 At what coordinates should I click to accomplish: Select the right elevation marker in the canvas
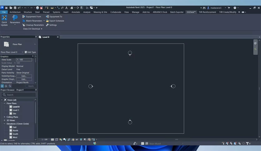(x=173, y=86)
